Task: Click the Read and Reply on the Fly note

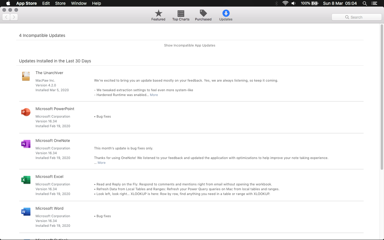Action: [x=183, y=184]
